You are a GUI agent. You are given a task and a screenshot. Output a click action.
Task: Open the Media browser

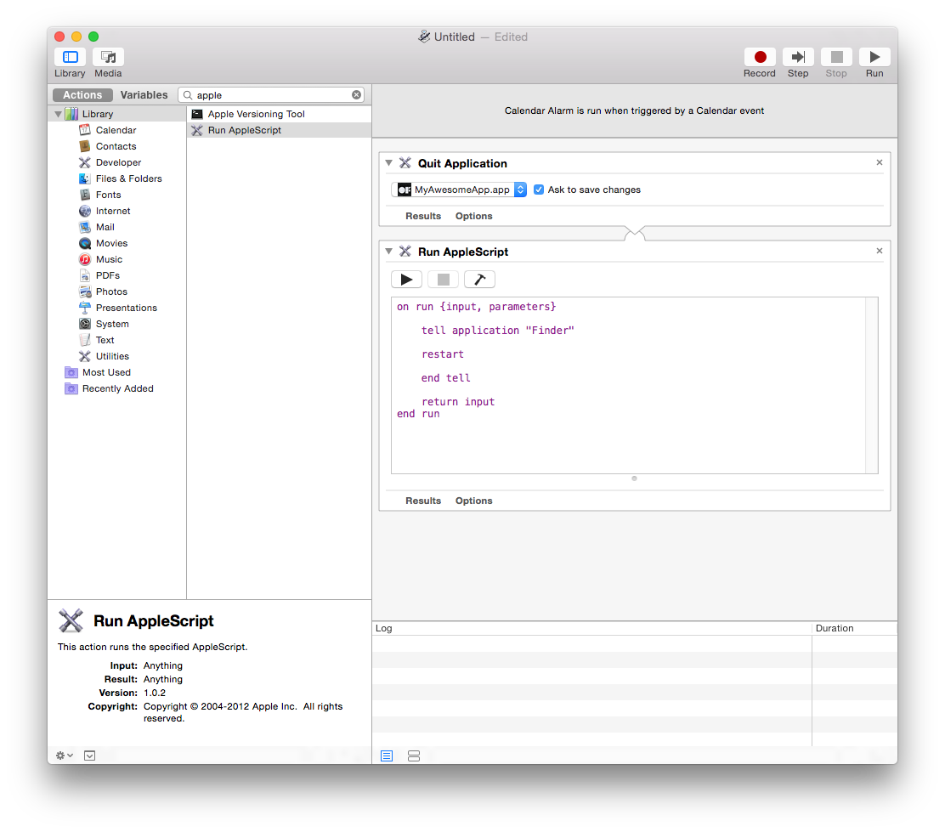pos(109,57)
